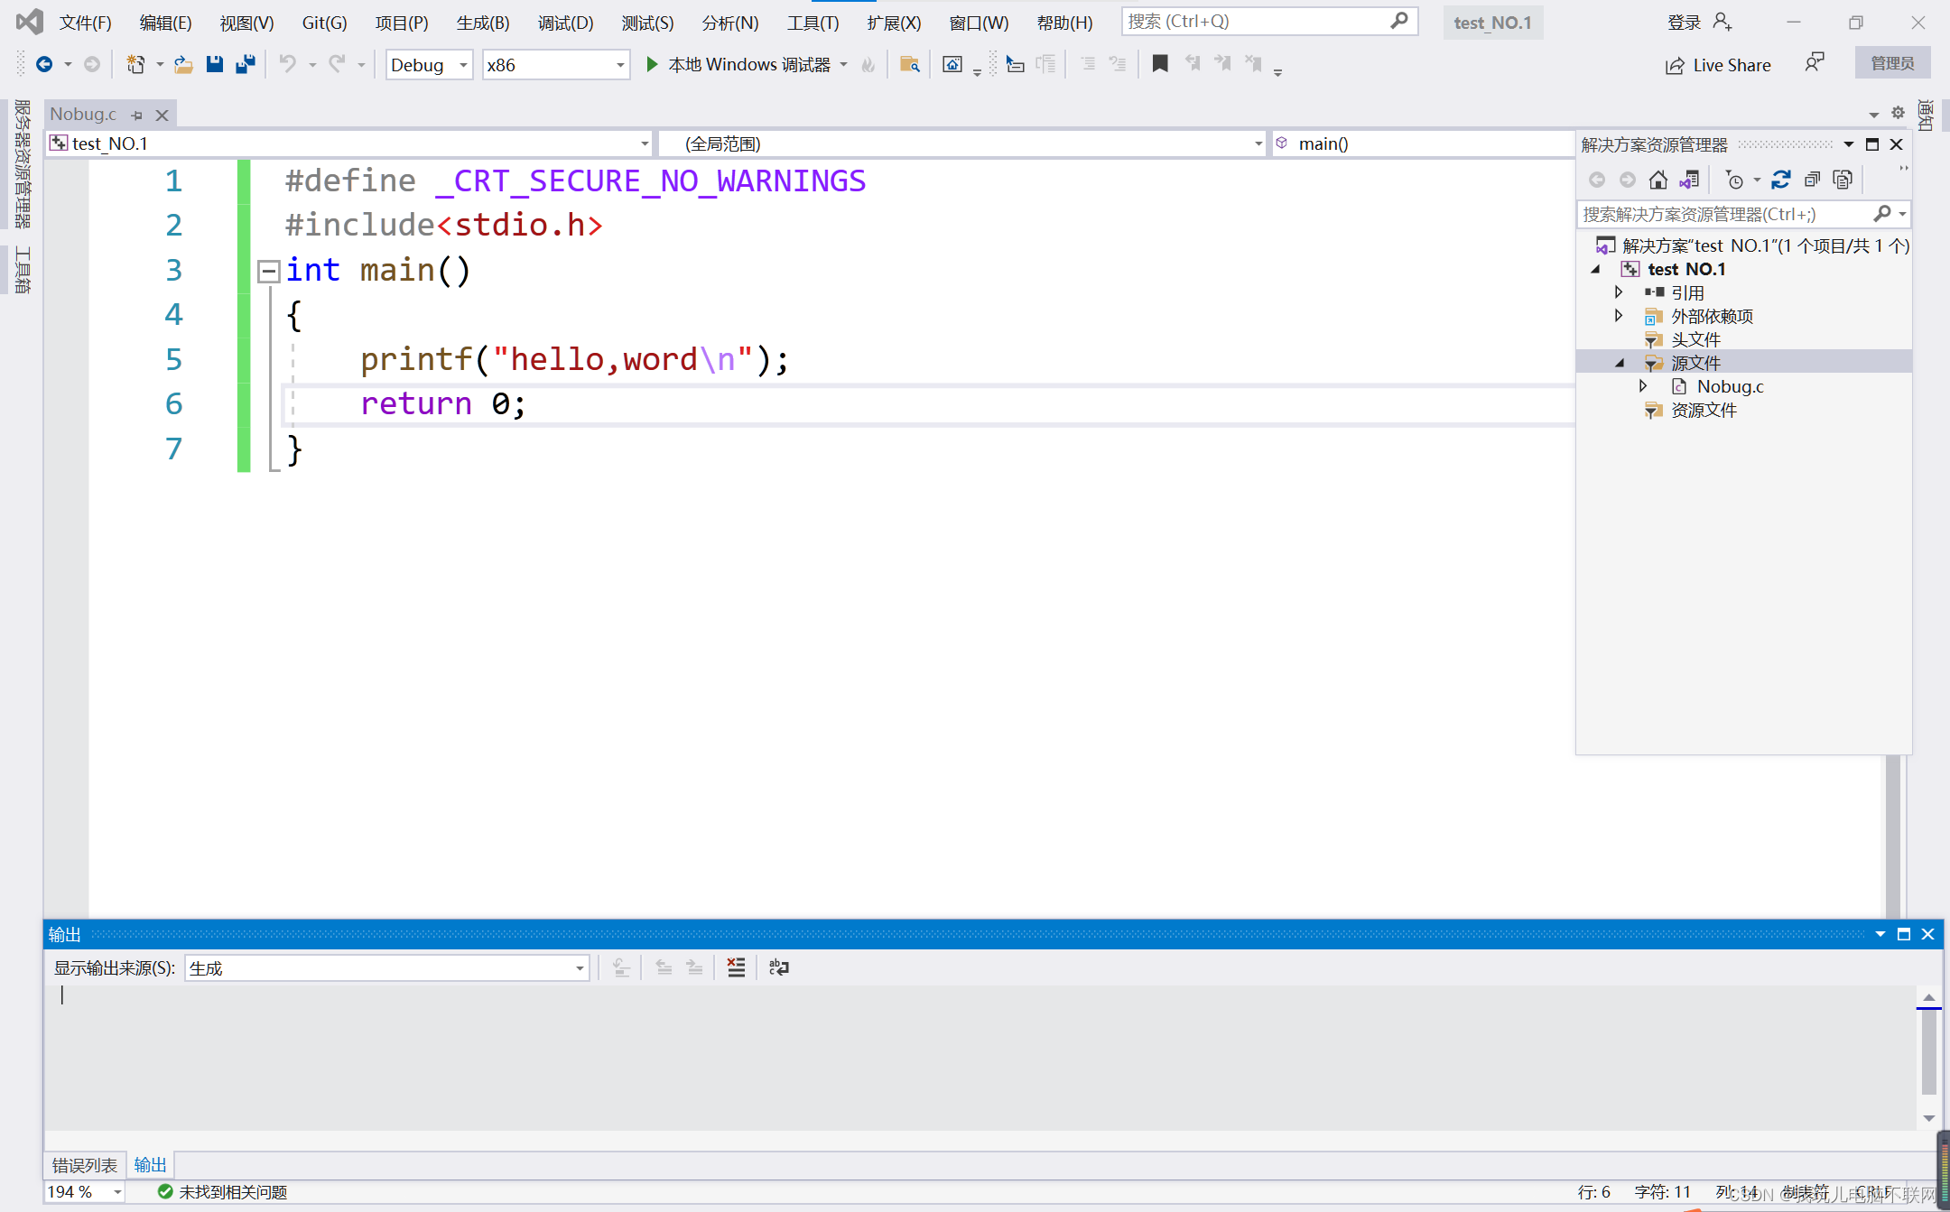
Task: Click the Save All toolbar icon
Action: 245,64
